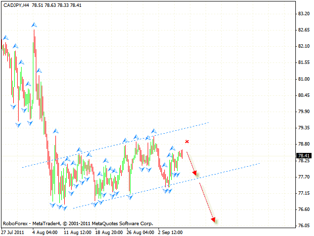Screen dimensions: 314x236
Task: Click the 18 Aug 20:00 time label
Action: point(109,233)
